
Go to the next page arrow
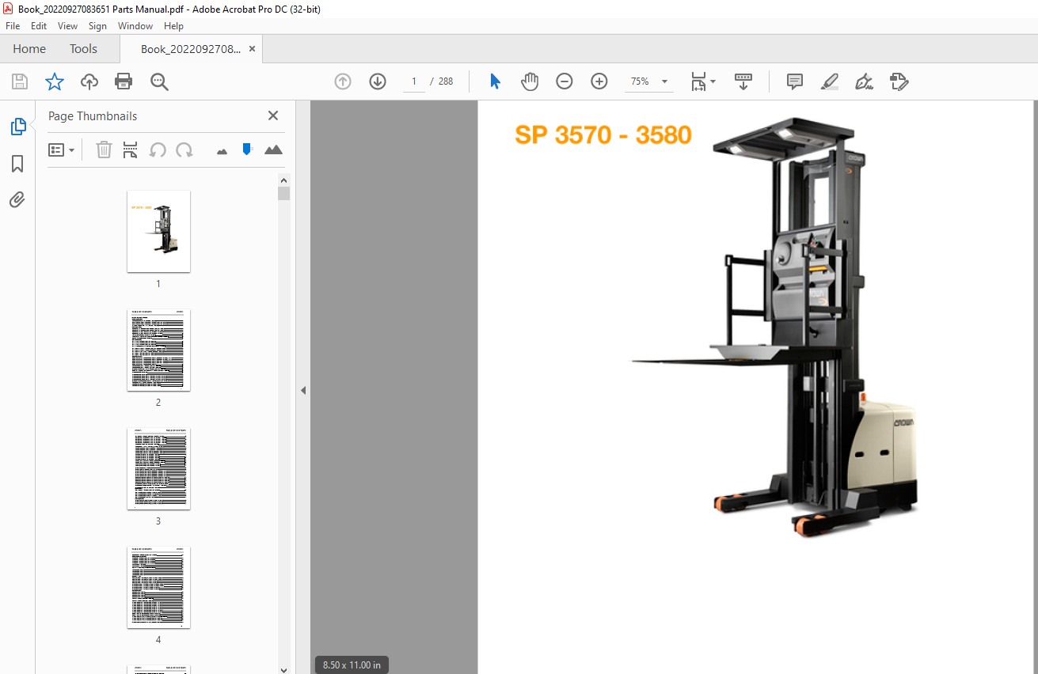378,81
